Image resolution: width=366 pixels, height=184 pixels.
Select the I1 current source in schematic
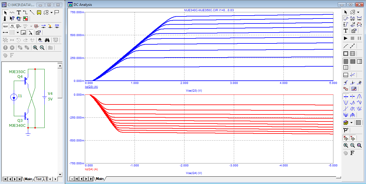point(14,97)
